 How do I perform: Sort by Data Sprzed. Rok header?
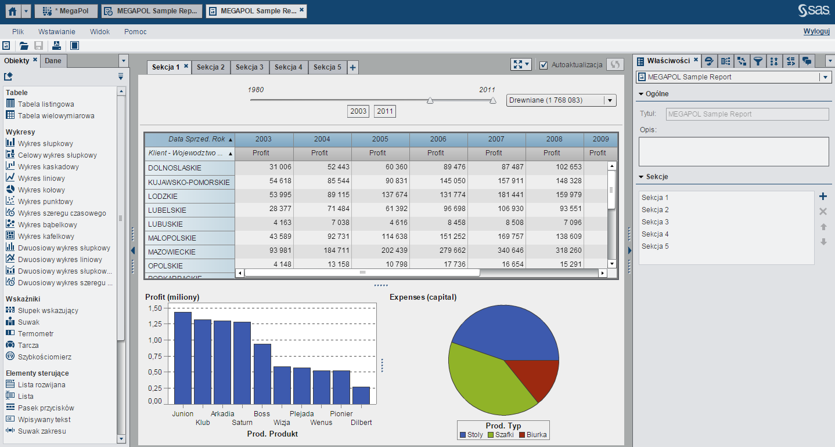(x=190, y=139)
